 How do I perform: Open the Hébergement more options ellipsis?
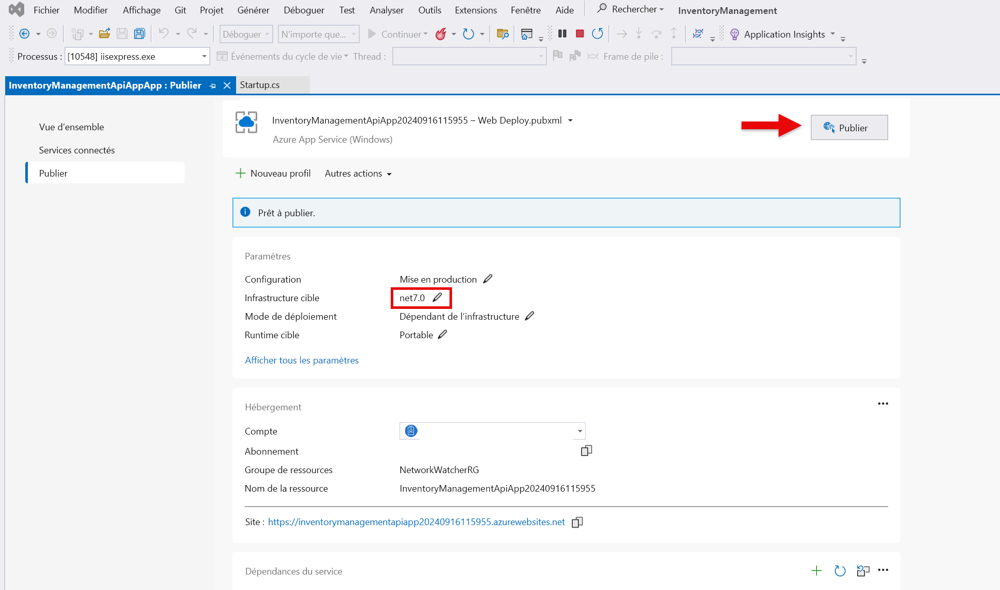pyautogui.click(x=882, y=404)
